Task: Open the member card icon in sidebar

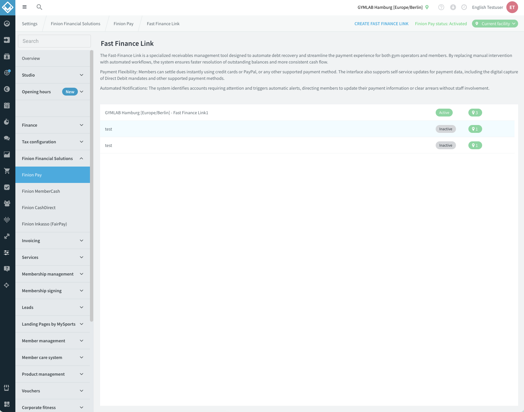Action: click(7, 56)
